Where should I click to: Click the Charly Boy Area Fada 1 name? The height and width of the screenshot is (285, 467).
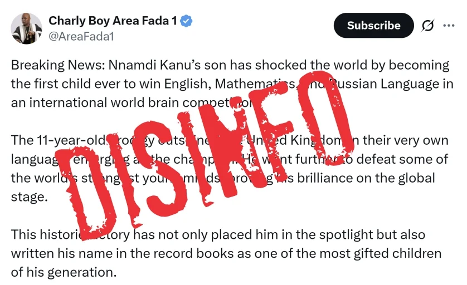tap(113, 21)
